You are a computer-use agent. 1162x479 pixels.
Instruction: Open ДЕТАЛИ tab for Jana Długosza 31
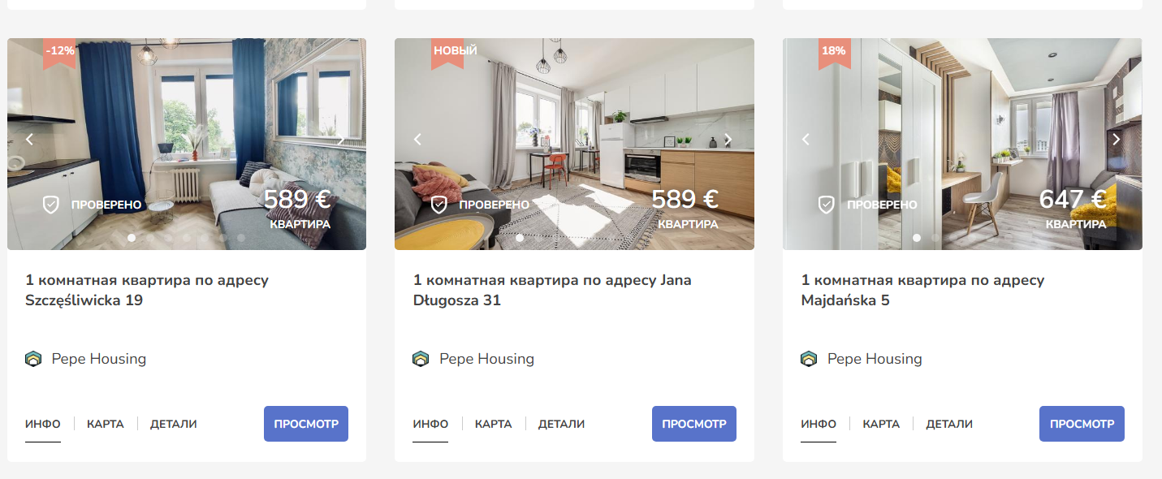pos(561,424)
